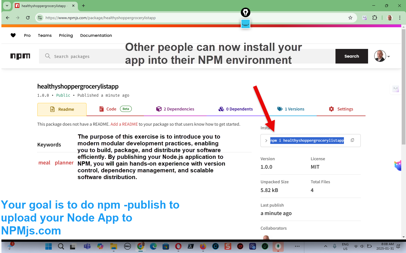
Task: Open the Terminal icon in the taskbar
Action: click(x=190, y=247)
